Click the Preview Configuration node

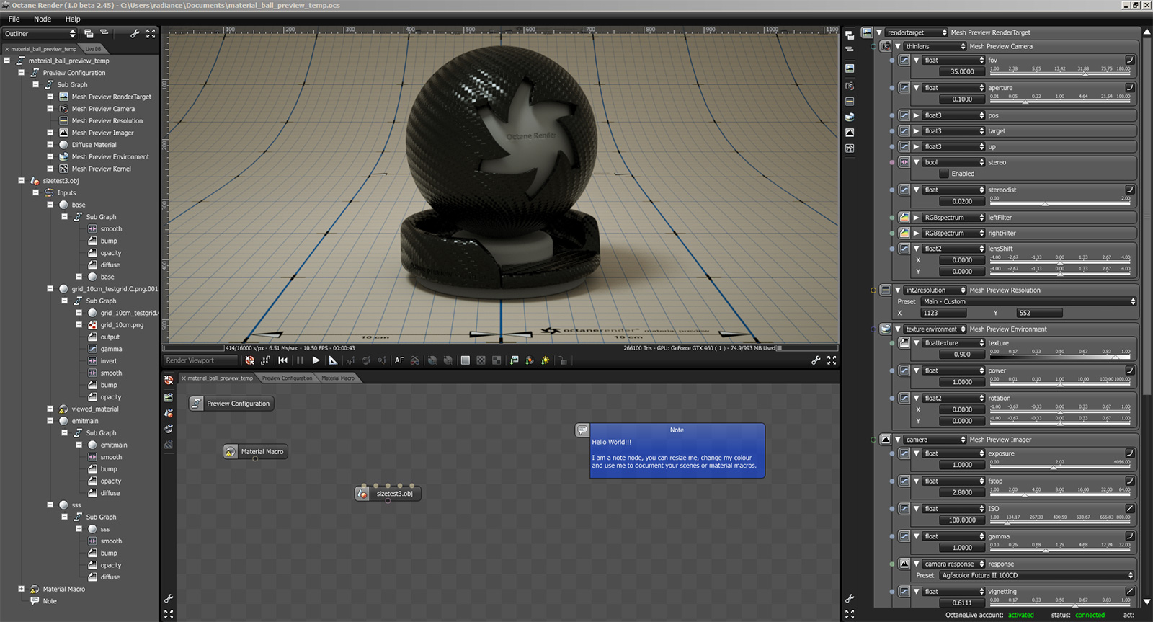pyautogui.click(x=231, y=404)
